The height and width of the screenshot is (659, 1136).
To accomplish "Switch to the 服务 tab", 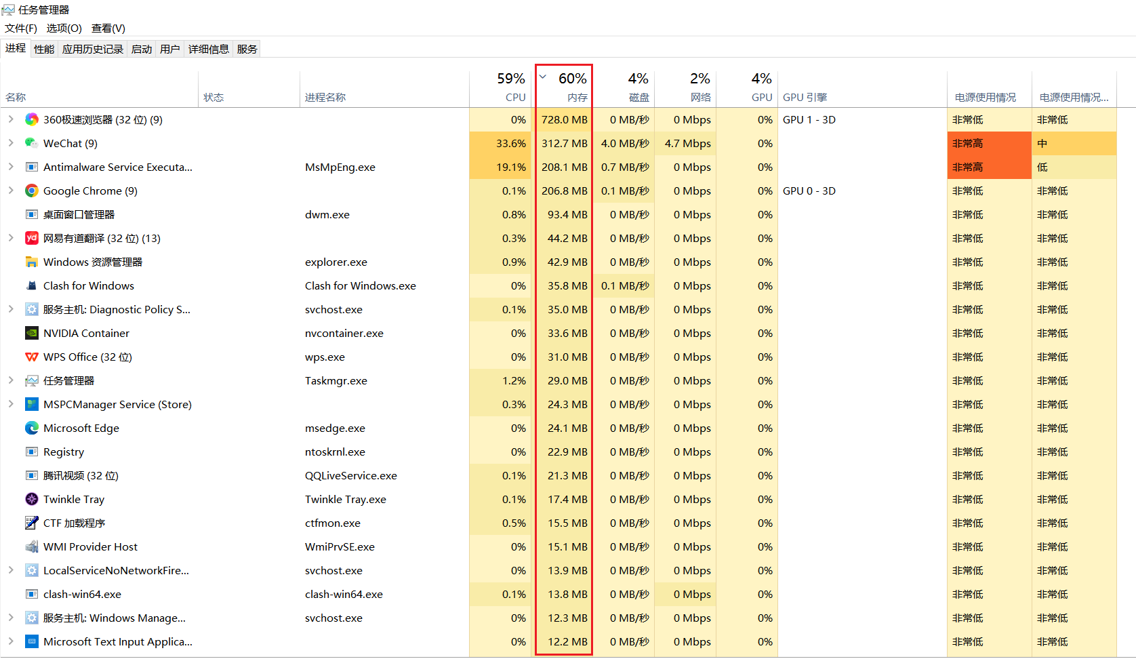I will 247,49.
